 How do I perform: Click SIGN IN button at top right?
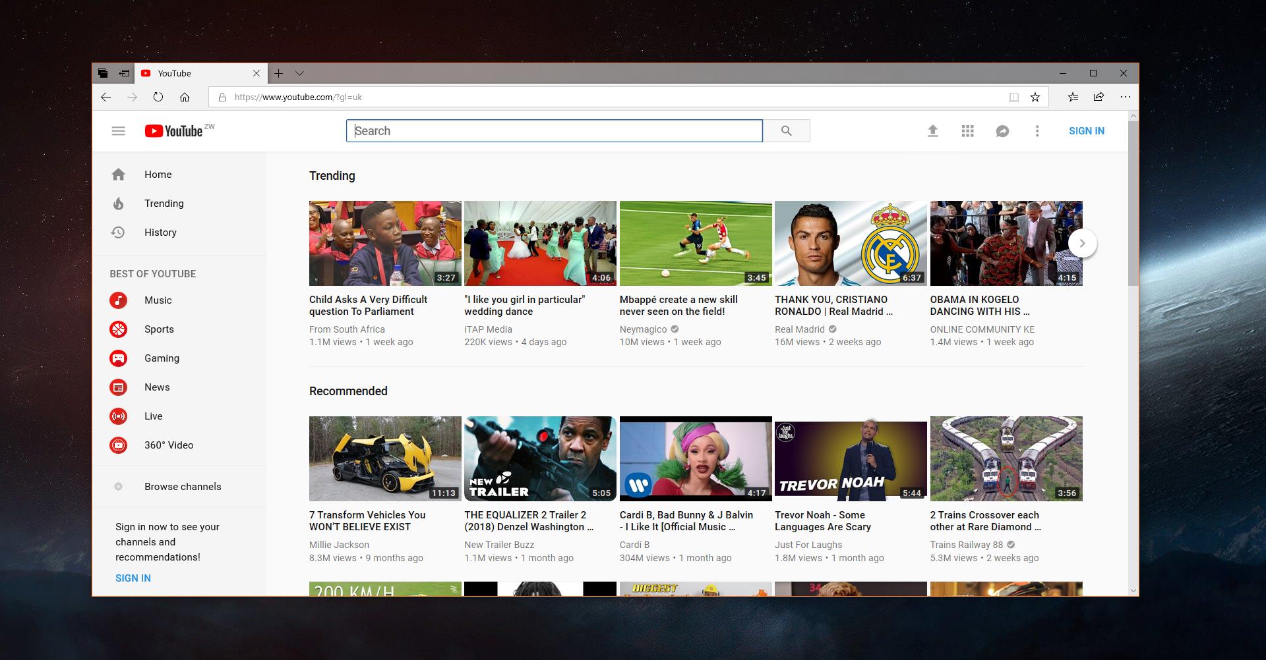(1086, 131)
